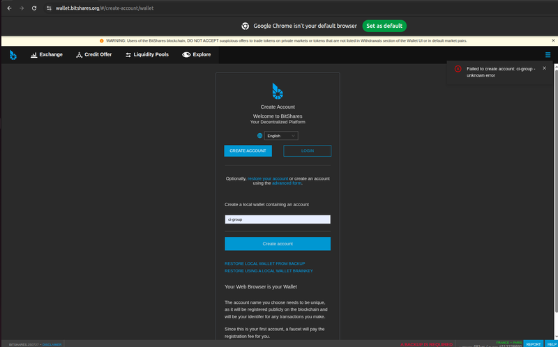The width and height of the screenshot is (558, 347).
Task: Go back using the browser back arrow
Action: click(x=9, y=8)
